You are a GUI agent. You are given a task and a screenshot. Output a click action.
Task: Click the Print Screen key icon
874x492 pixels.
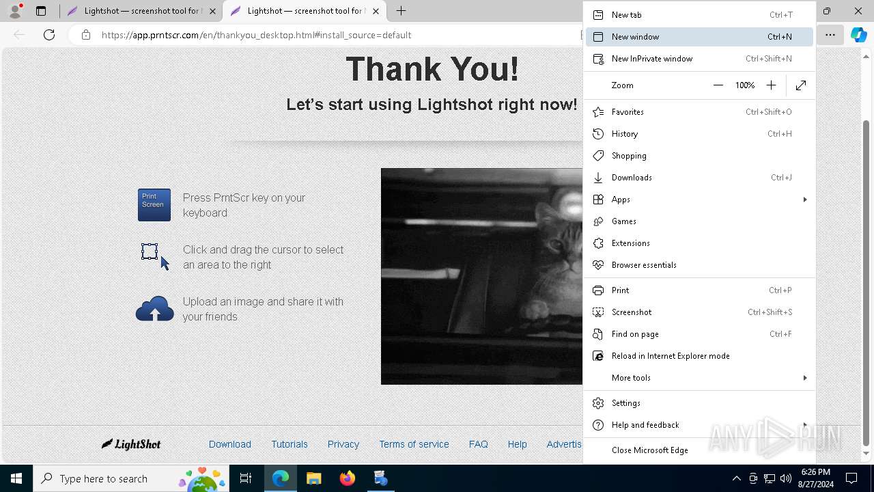pos(154,205)
